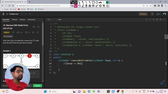This screenshot has height=94, width=168.
Task: Open Screen Marker settings gear icon
Action: (x=100, y=6)
